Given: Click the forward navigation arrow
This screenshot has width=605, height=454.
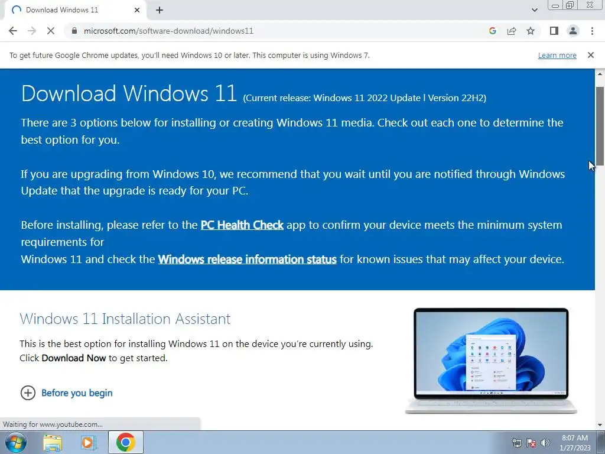Looking at the screenshot, I should click(32, 31).
